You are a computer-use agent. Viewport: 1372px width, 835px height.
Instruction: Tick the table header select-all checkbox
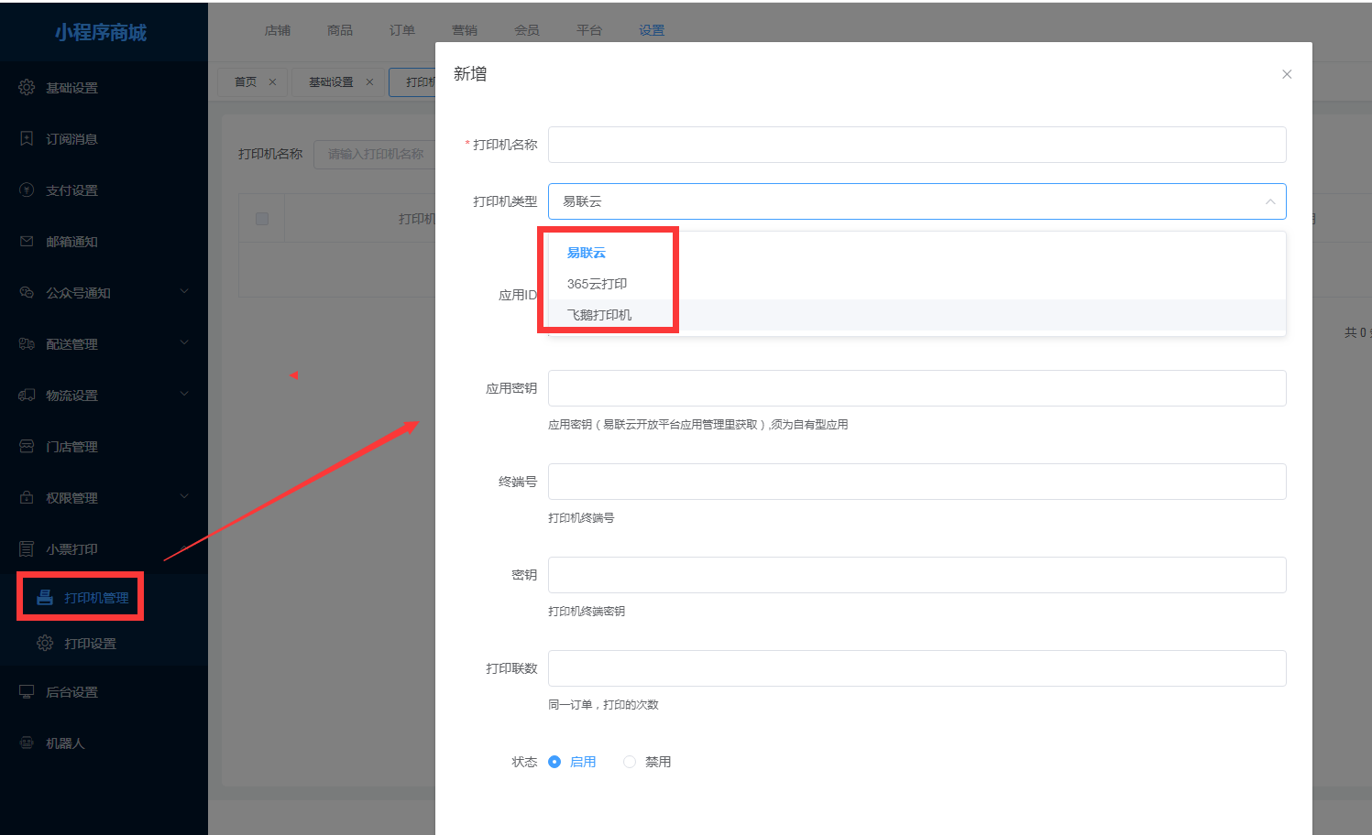click(262, 219)
